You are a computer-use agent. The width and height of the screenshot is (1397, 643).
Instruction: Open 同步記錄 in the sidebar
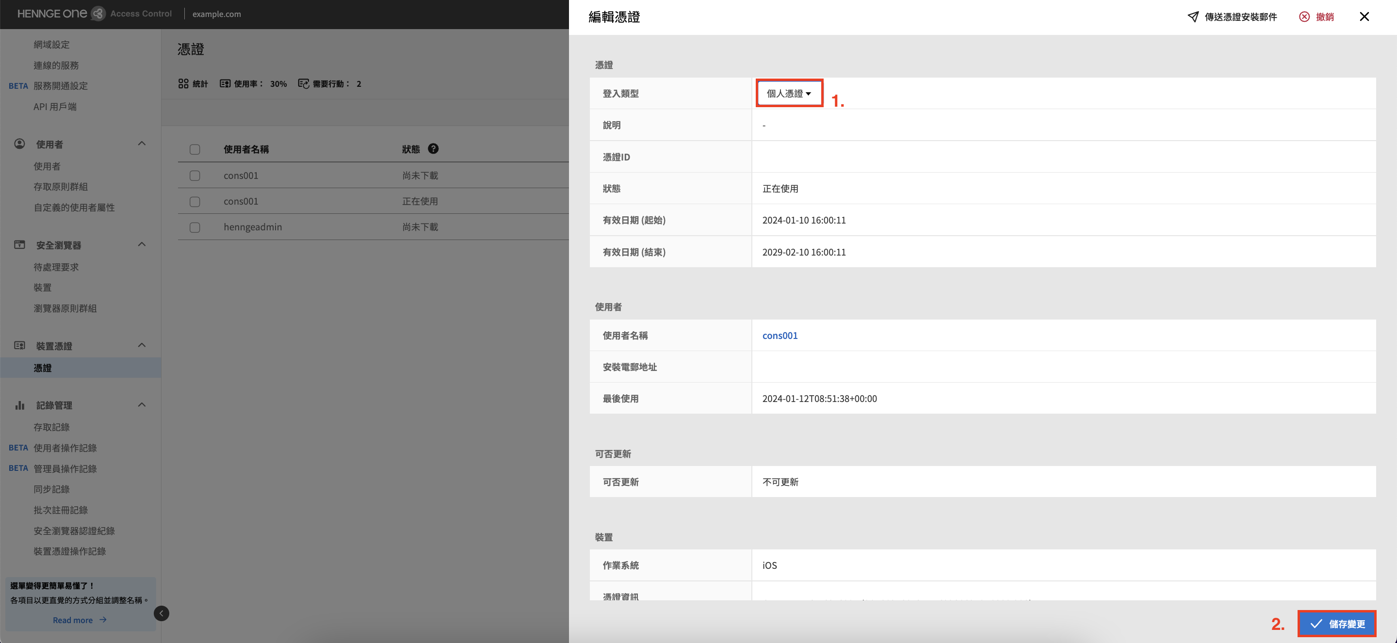point(51,489)
